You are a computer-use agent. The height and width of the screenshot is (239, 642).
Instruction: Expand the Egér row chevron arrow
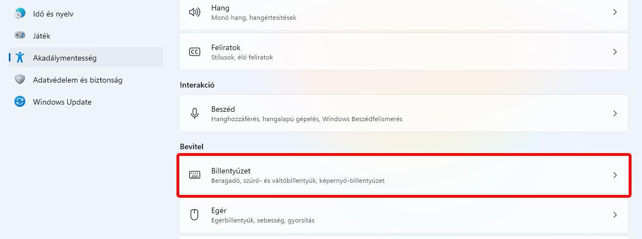pyautogui.click(x=615, y=215)
